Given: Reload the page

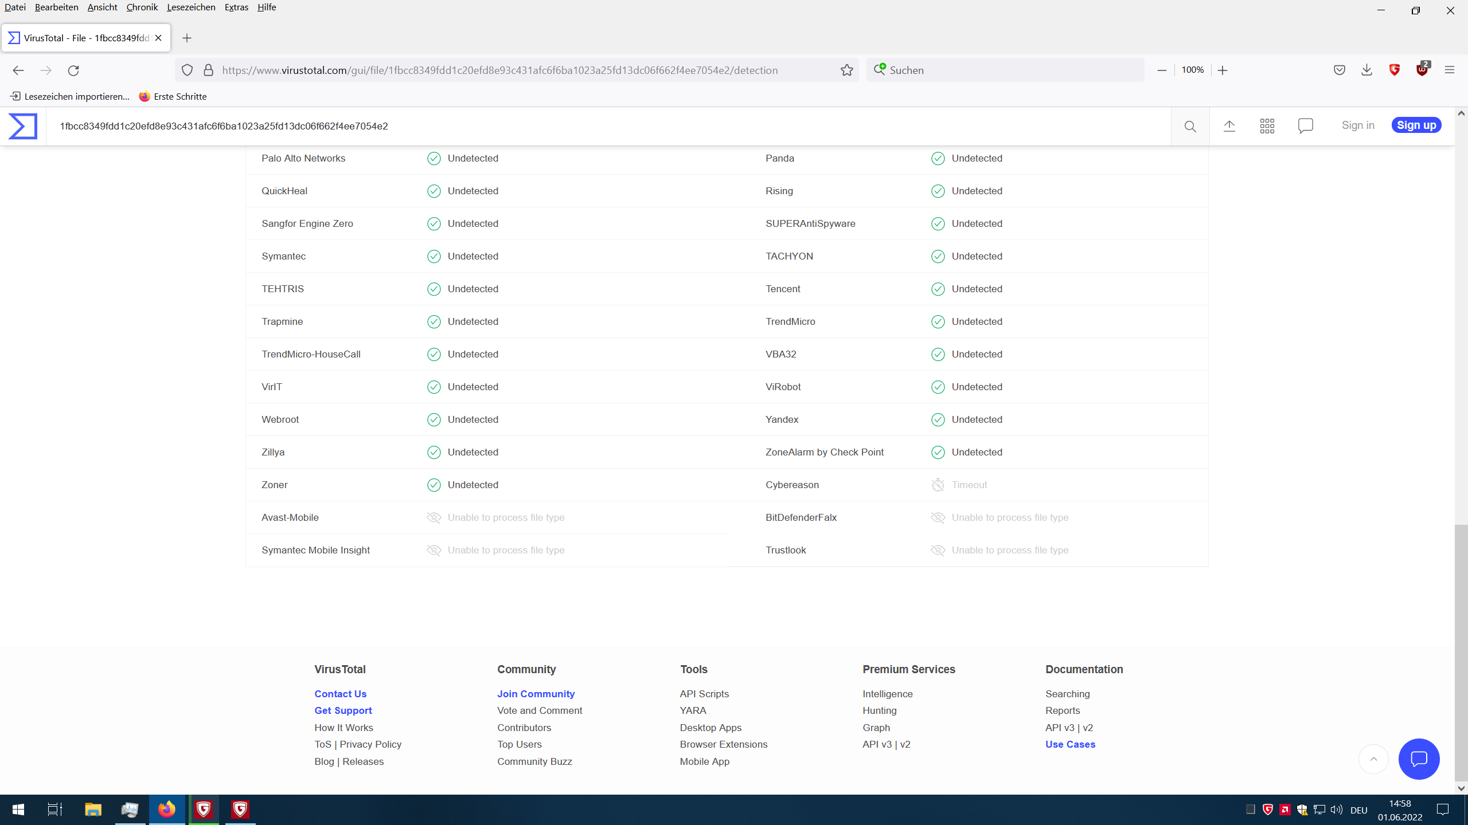Looking at the screenshot, I should tap(73, 70).
